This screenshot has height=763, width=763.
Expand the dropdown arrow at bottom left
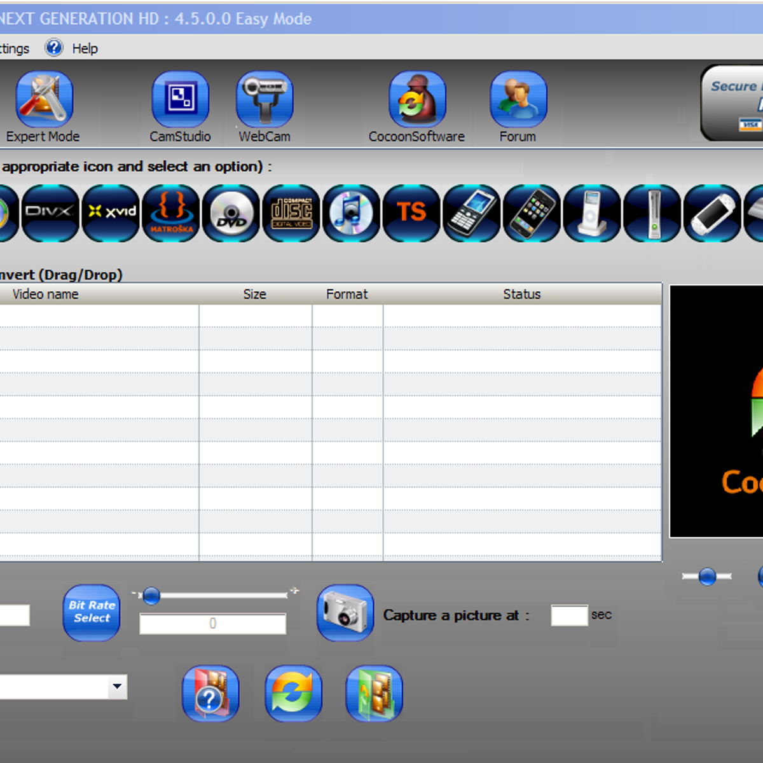coord(117,687)
